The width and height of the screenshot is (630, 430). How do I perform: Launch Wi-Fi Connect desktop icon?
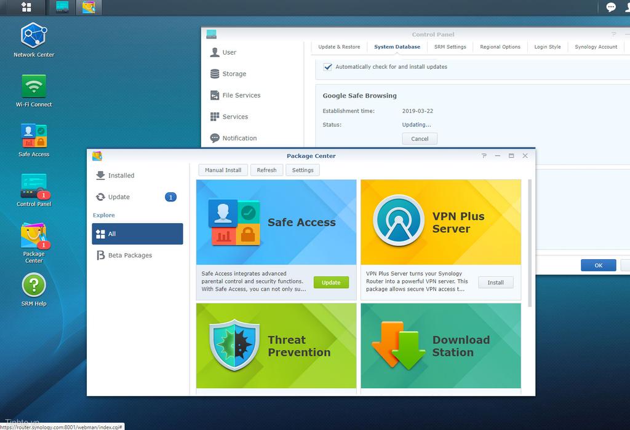(34, 91)
